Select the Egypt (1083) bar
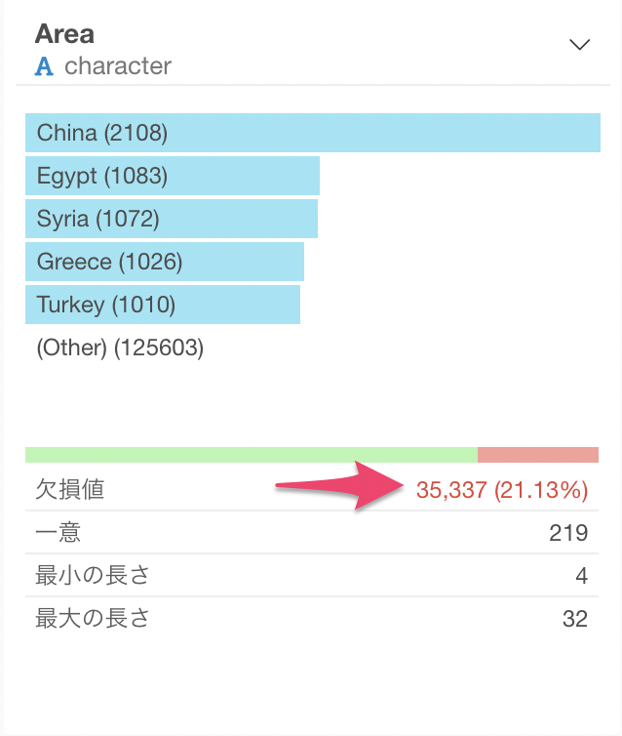This screenshot has width=622, height=736. point(173,176)
